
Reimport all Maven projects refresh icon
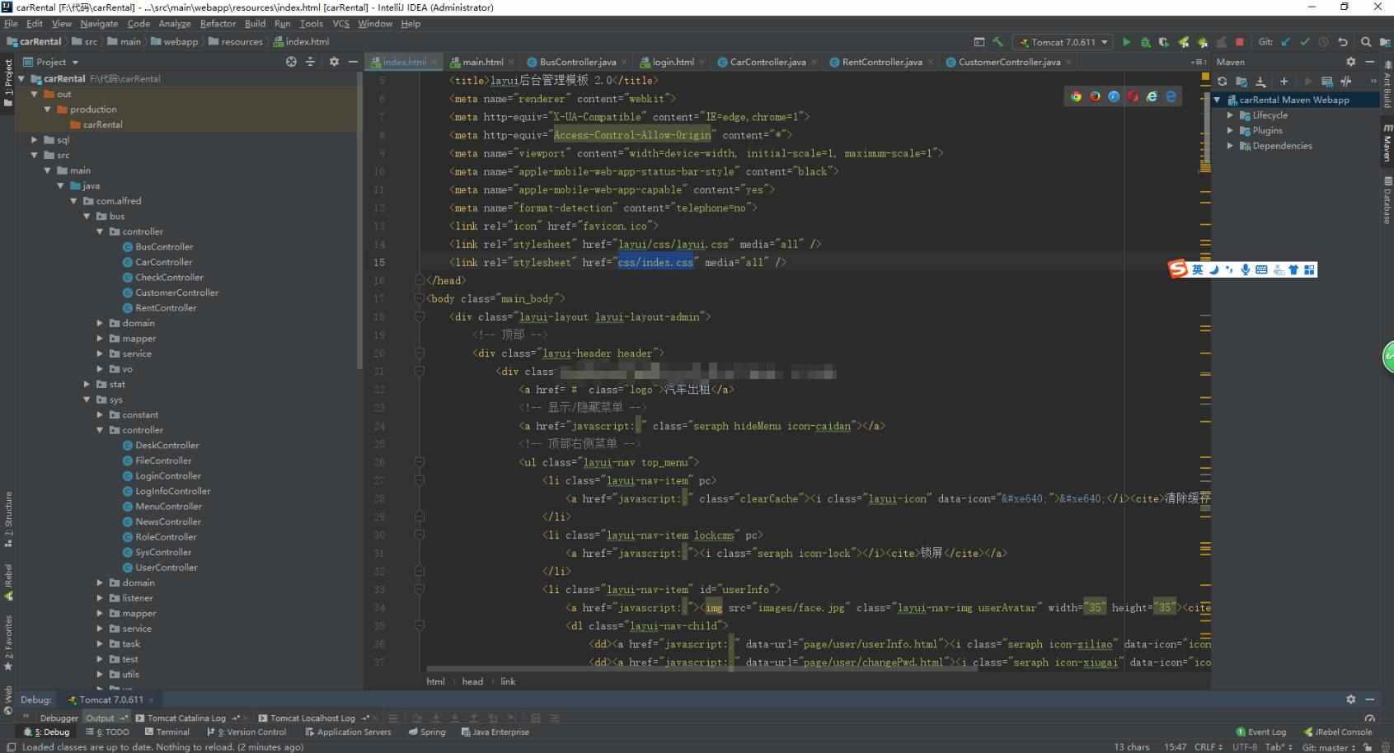click(x=1223, y=82)
